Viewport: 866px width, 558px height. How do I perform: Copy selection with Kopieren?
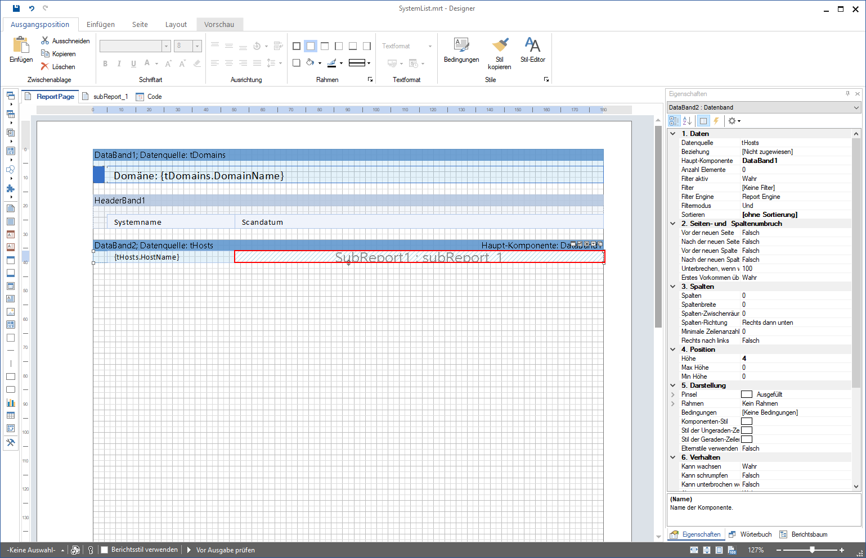click(59, 53)
